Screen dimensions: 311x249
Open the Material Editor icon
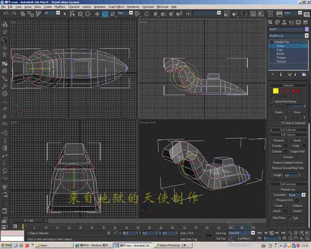[x=270, y=14]
